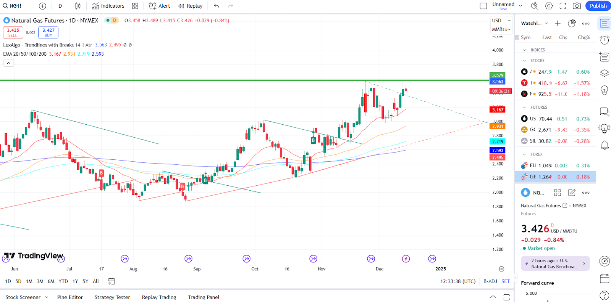Select the YTD date range
The height and width of the screenshot is (302, 611).
[x=63, y=281]
